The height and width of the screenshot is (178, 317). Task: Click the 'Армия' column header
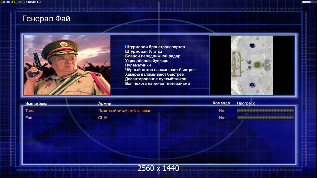104,104
